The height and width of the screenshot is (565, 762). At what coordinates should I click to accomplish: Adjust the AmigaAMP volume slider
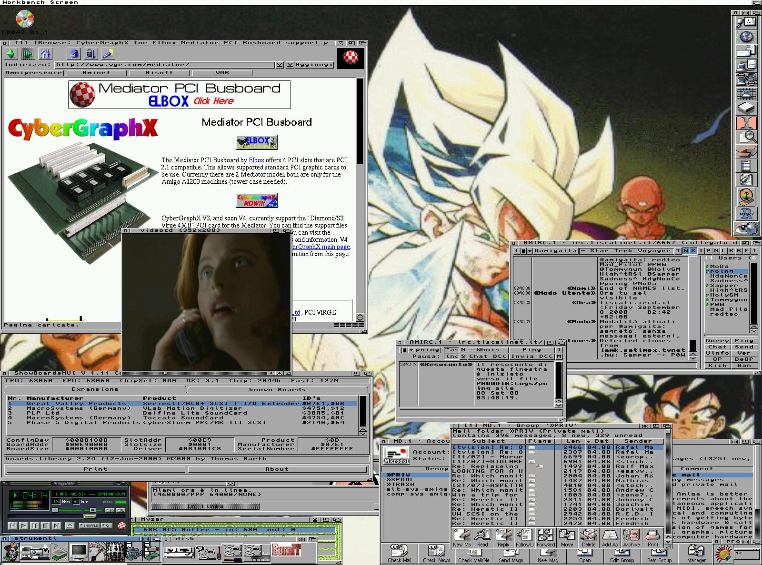pos(55,510)
